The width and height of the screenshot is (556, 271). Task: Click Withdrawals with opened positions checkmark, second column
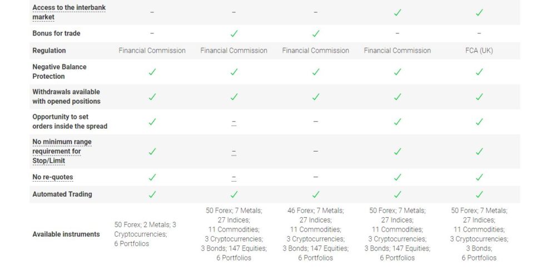[234, 97]
